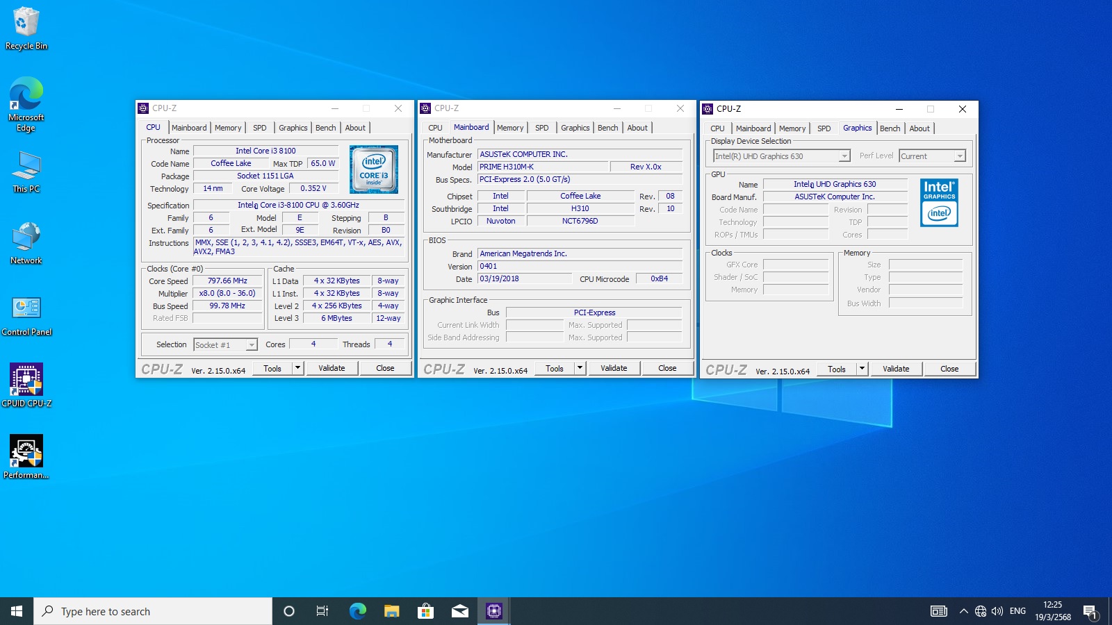Click GPU name Intel UHD Graphics 630 field
The image size is (1112, 625).
coord(835,185)
